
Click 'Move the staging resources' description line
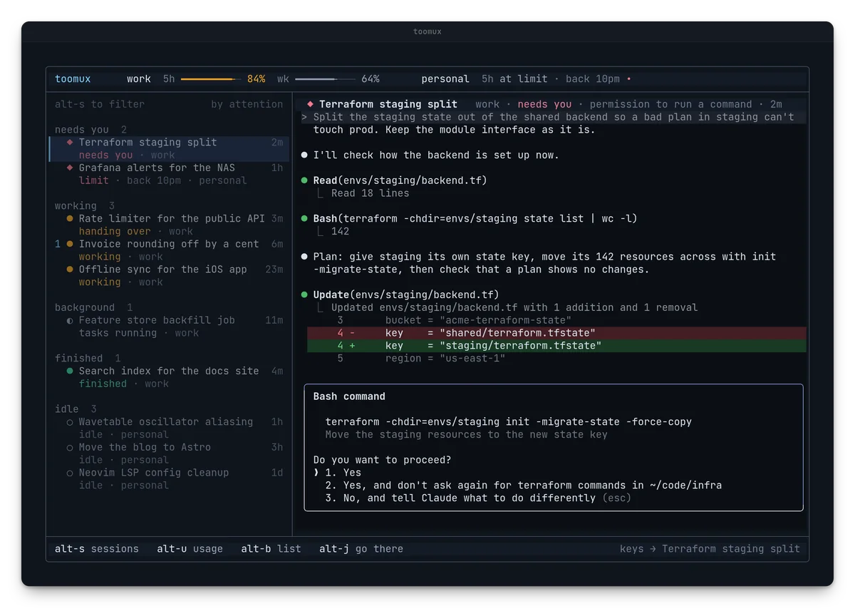(467, 435)
